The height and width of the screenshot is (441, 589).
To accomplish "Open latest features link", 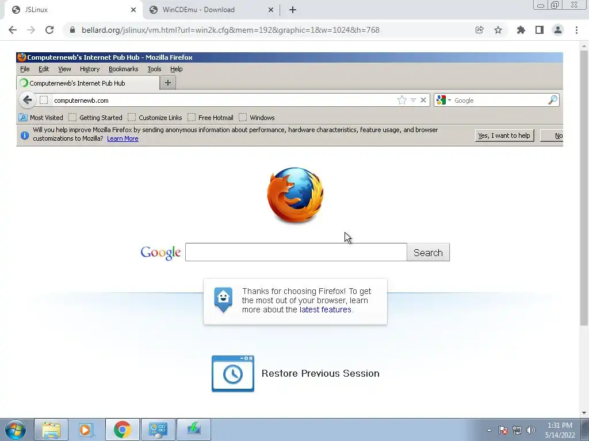I will (x=326, y=310).
